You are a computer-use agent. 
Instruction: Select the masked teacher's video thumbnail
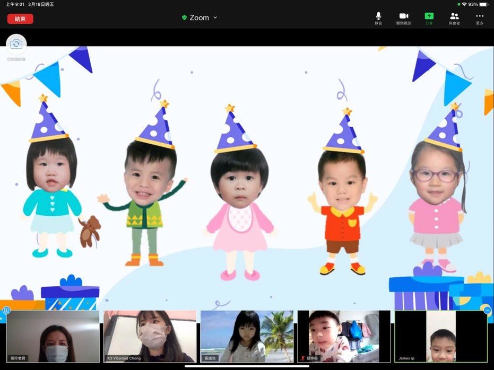pyautogui.click(x=53, y=336)
